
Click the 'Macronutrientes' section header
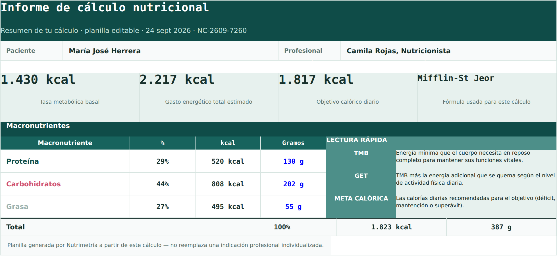pos(278,129)
